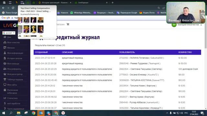Screen dimensions: 207x116
Task: Click the ПОЛЬЗОВАТЕЛЬ column header
Action: pos(127,52)
